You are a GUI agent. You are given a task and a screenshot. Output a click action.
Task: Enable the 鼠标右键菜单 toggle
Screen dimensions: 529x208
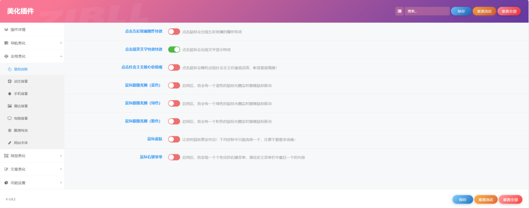tap(174, 157)
